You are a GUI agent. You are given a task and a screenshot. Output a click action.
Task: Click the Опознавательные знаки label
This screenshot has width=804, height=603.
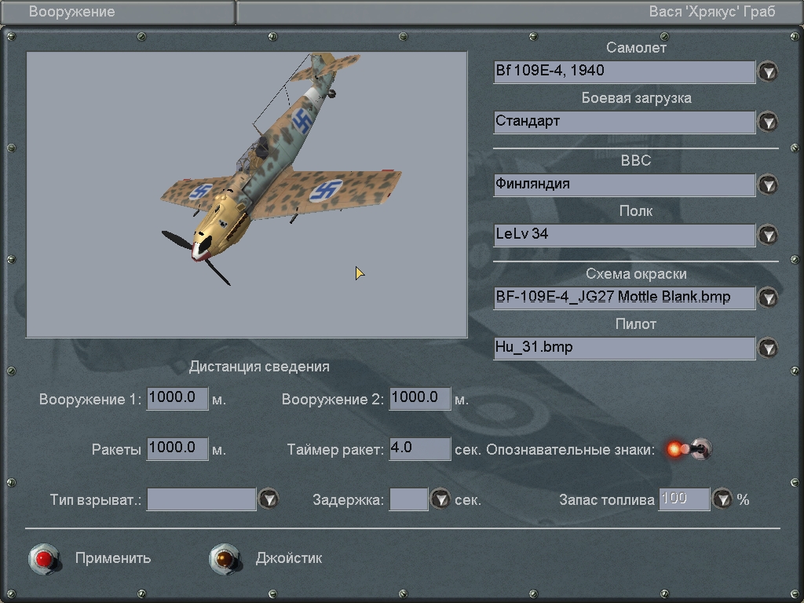pyautogui.click(x=570, y=450)
